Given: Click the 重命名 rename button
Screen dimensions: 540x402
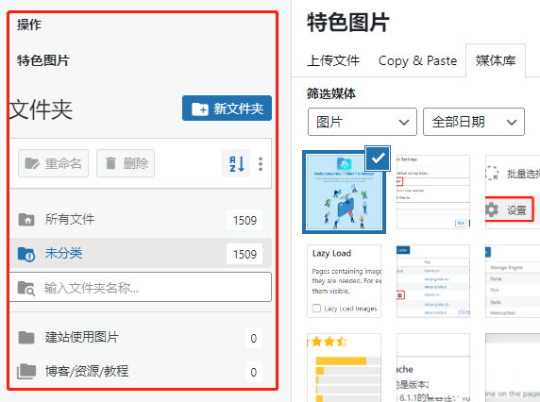Looking at the screenshot, I should click(54, 163).
